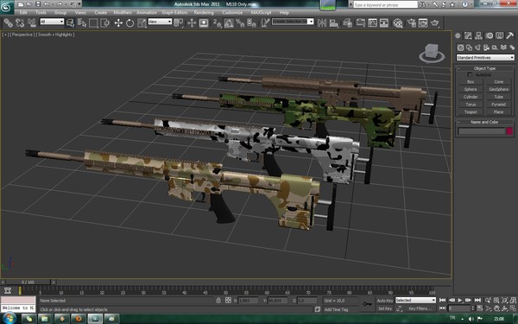Open the Material Editor
This screenshot has width=518, height=324.
pos(398,22)
